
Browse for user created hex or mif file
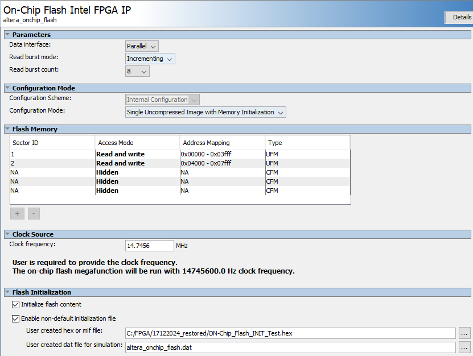[x=464, y=333]
